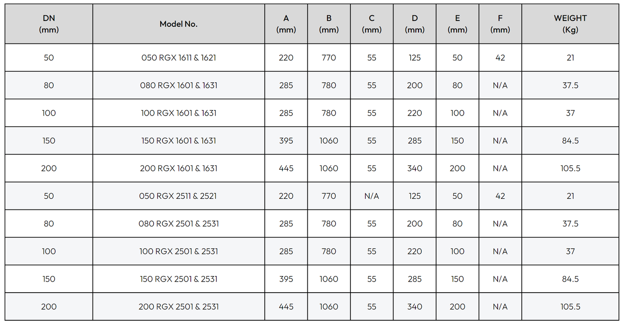Click F value 42 for 050 RGX 2511
The height and width of the screenshot is (325, 625).
pyautogui.click(x=500, y=196)
